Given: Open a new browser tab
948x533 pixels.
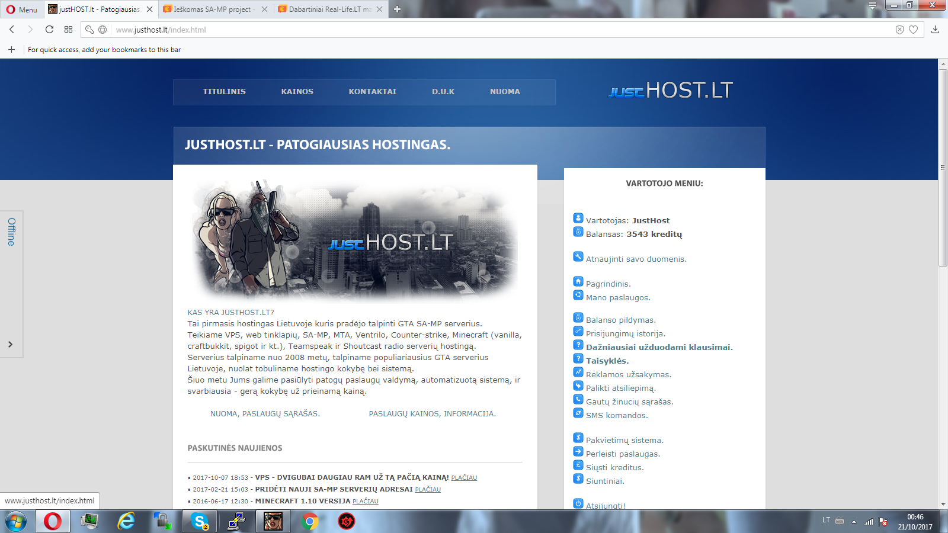Looking at the screenshot, I should (x=397, y=9).
